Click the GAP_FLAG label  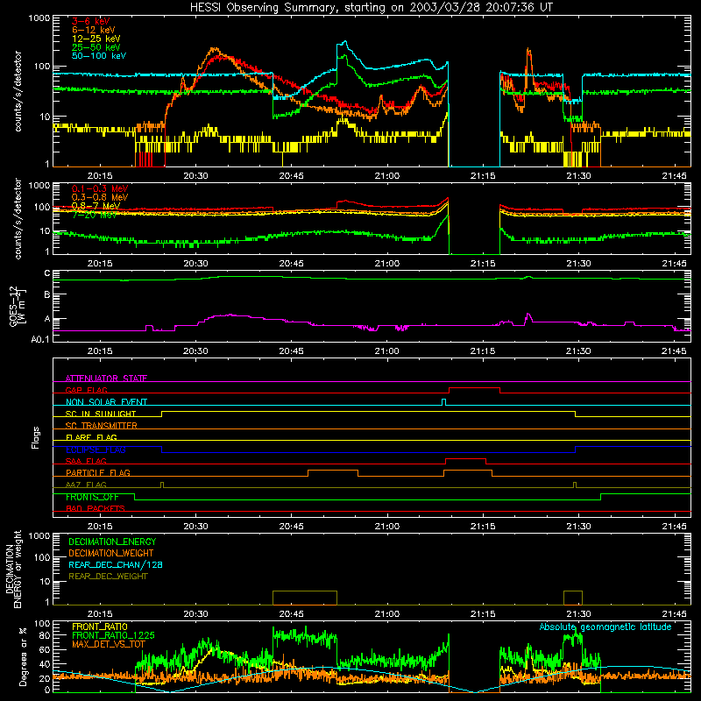coord(86,390)
